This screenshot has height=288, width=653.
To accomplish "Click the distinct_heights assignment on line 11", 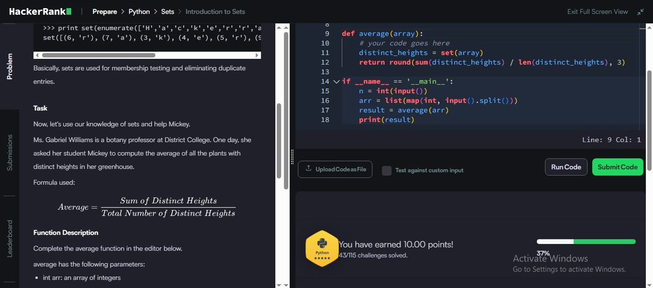I will click(x=422, y=53).
